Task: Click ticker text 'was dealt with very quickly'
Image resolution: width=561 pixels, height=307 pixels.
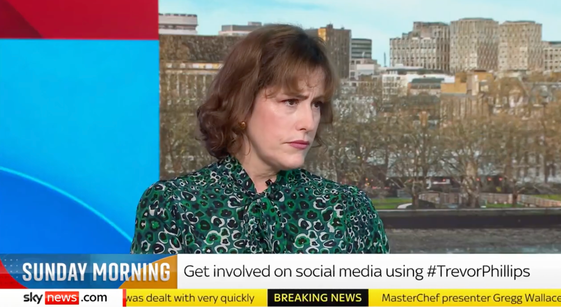Action: 190,298
